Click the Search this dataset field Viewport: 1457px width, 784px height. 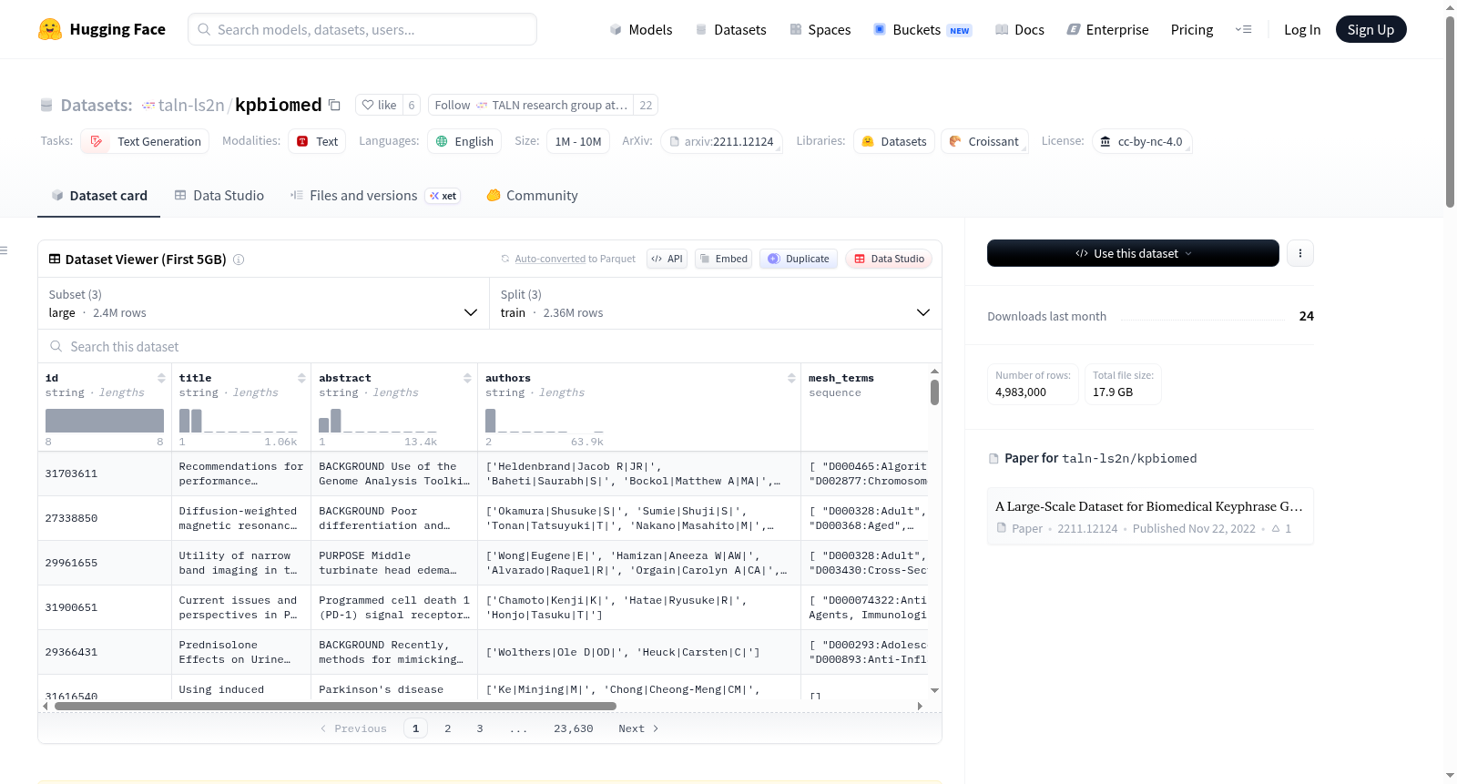[x=490, y=346]
